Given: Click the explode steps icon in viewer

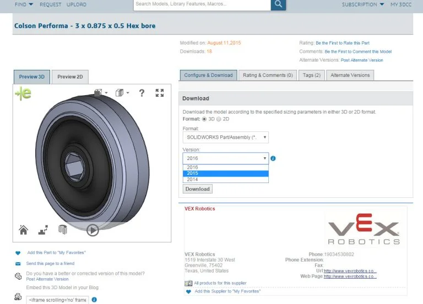Looking at the screenshot, I should 43,230.
